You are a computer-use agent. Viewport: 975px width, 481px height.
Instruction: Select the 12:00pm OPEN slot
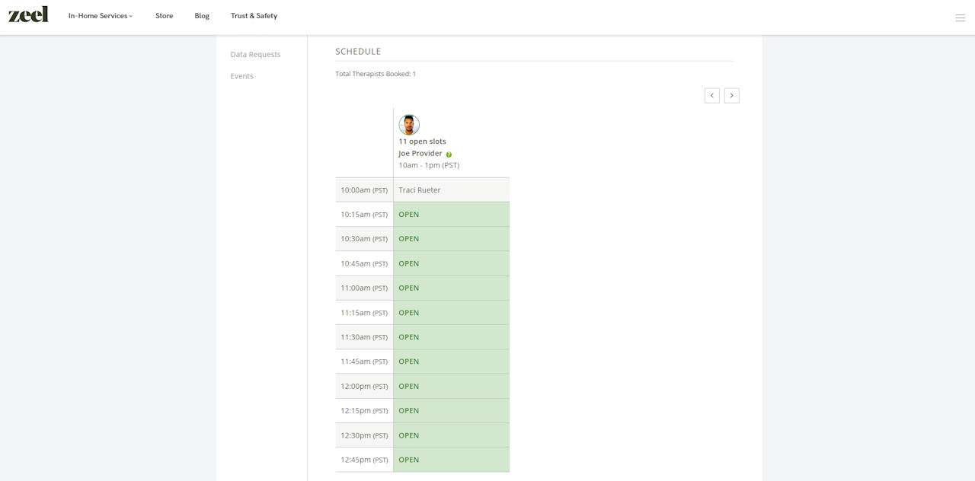coord(451,387)
